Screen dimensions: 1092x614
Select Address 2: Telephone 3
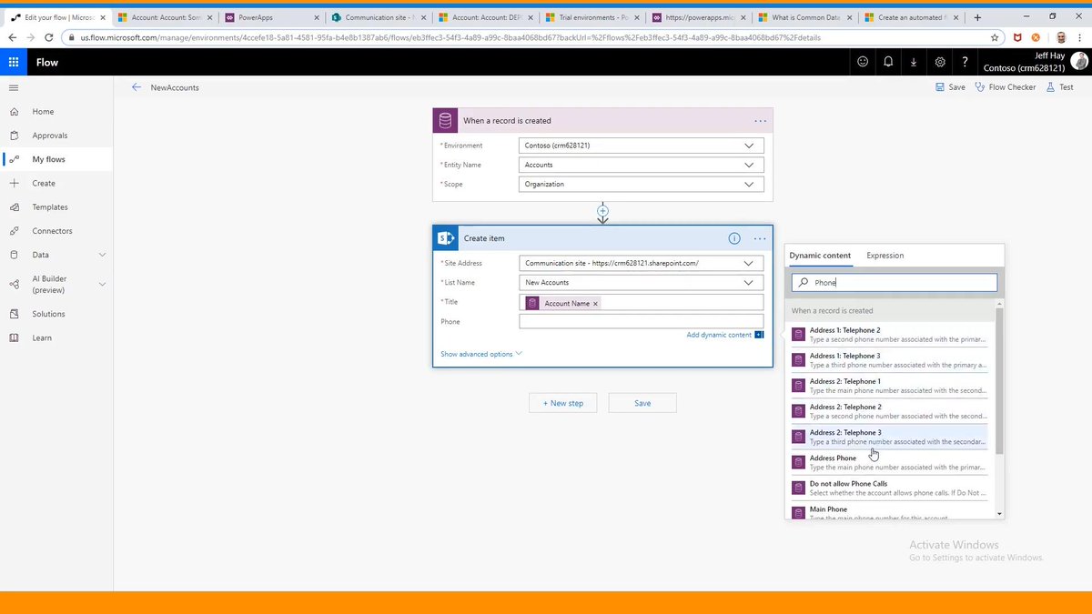point(888,437)
